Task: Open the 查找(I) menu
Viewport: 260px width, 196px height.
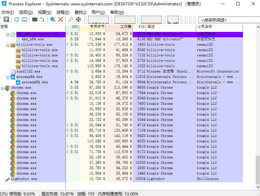Action: coord(80,12)
